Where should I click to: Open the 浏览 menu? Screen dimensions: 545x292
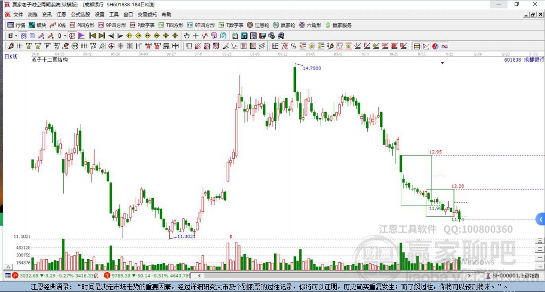[32, 14]
